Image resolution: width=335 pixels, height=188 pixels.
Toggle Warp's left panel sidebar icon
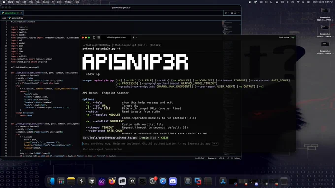pyautogui.click(x=94, y=37)
